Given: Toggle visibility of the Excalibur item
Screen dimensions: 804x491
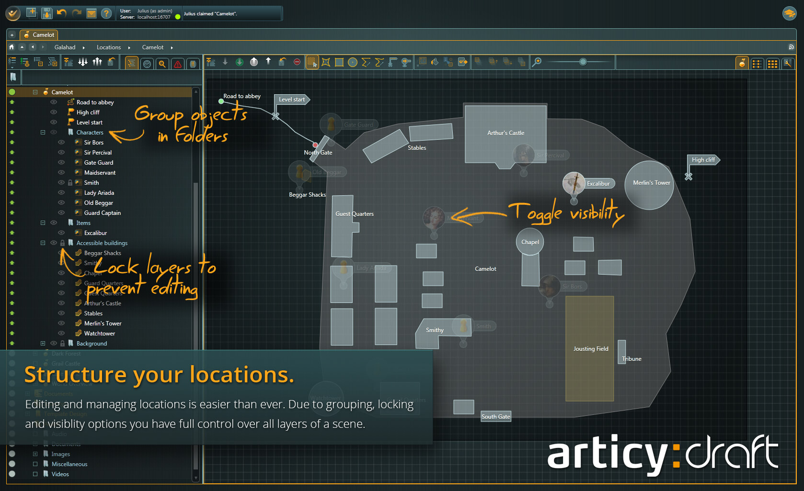Looking at the screenshot, I should tap(61, 233).
